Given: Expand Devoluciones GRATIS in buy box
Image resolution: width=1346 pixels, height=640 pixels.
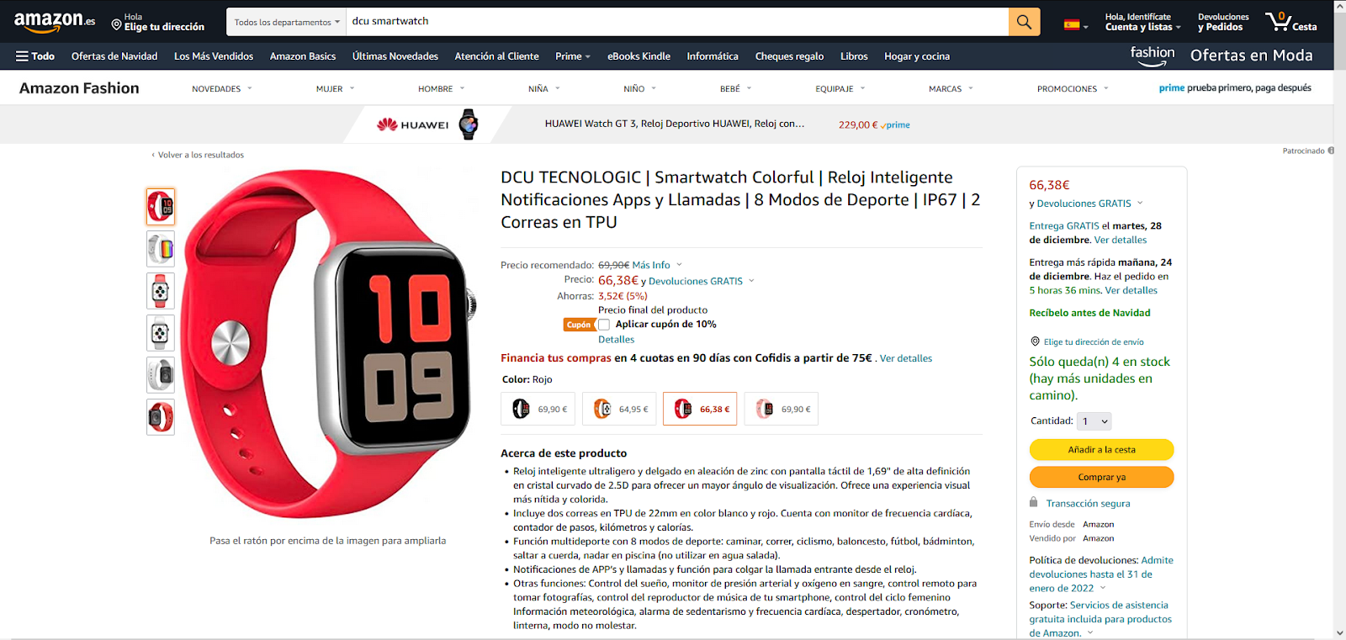Looking at the screenshot, I should (x=1090, y=204).
